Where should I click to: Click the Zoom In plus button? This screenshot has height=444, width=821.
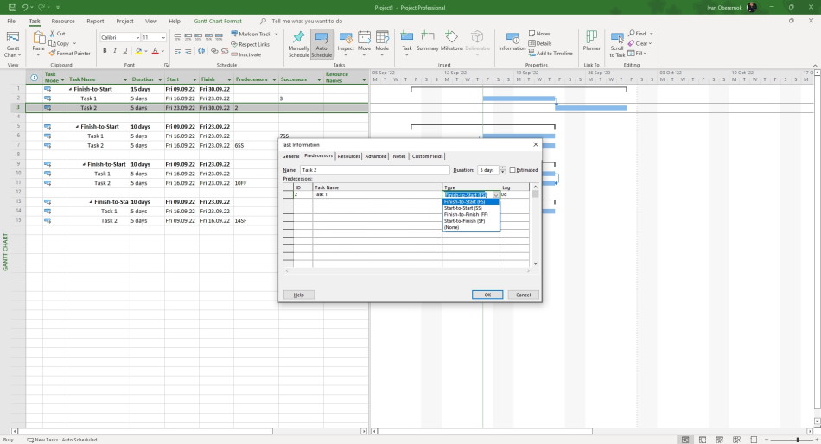coord(815,440)
